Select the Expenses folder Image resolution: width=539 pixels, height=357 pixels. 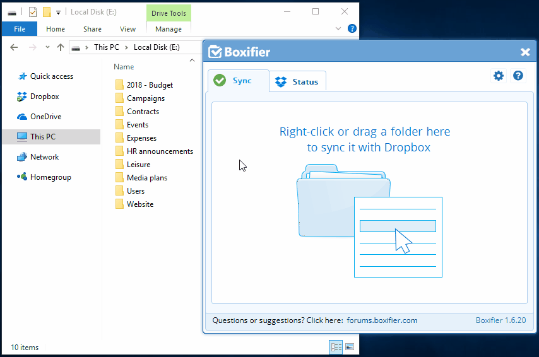(141, 138)
